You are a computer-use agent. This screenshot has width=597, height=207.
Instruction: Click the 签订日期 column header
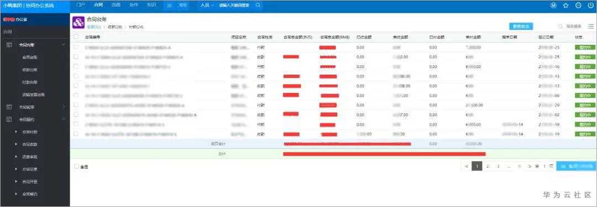tap(546, 37)
